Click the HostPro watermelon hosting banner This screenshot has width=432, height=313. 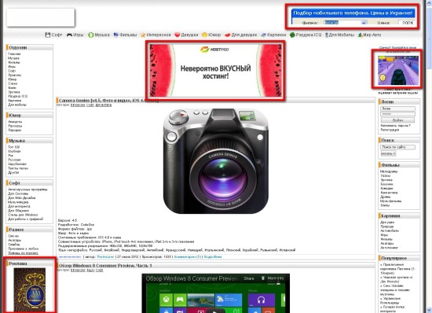pyautogui.click(x=215, y=70)
